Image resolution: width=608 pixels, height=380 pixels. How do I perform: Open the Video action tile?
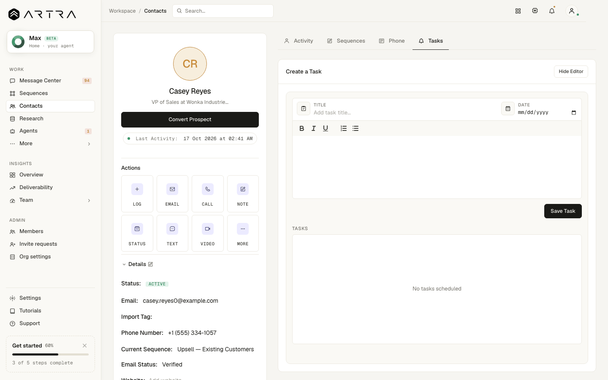coord(208,233)
